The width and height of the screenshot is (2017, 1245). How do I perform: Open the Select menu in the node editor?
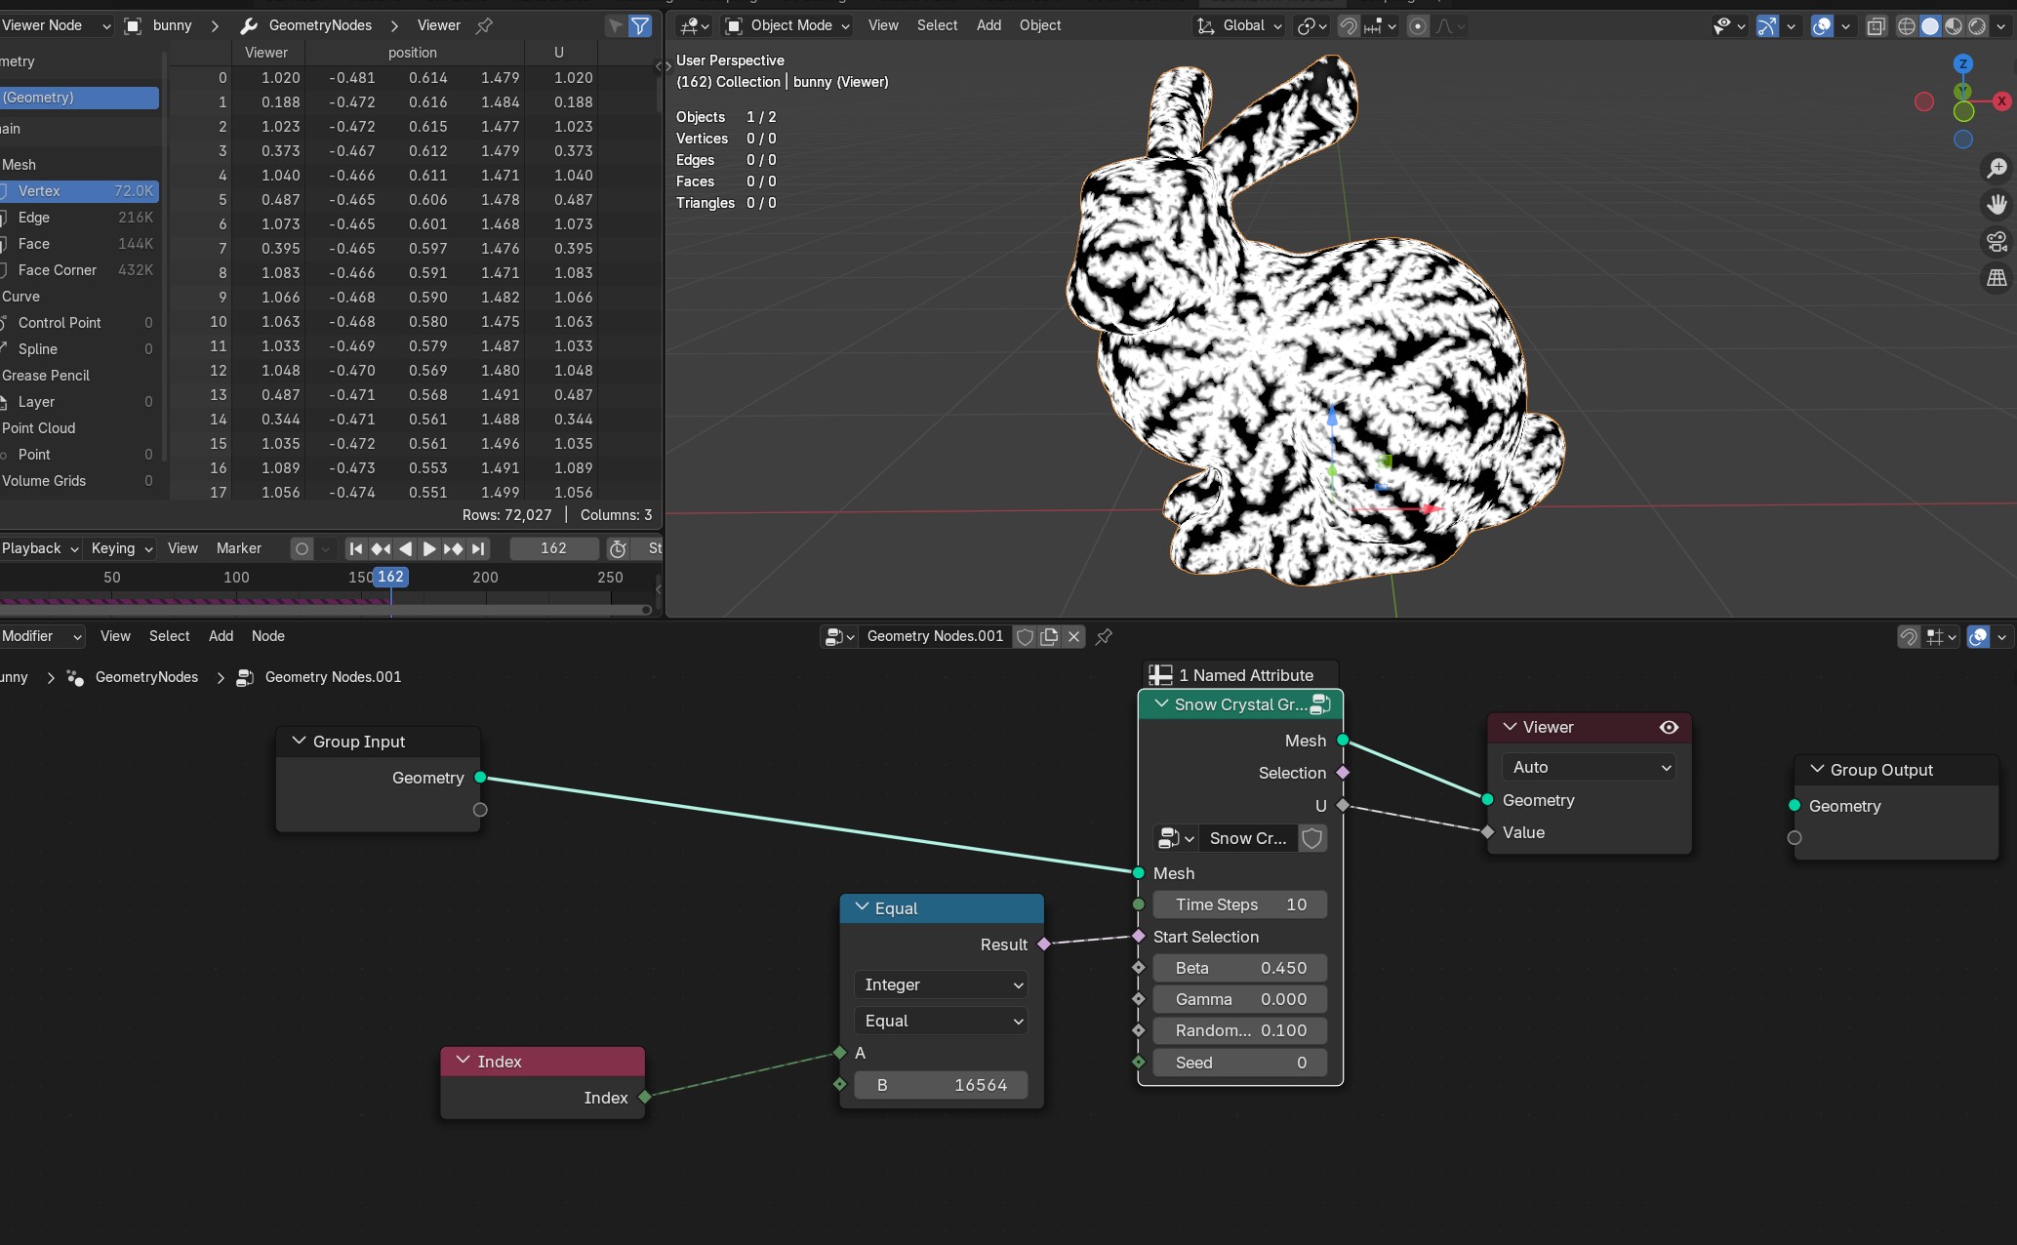(170, 636)
